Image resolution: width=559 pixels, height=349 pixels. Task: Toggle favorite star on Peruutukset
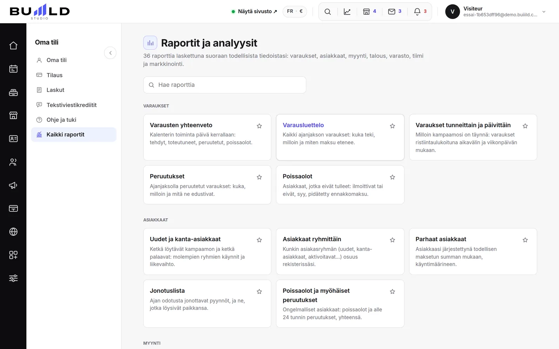(x=259, y=177)
